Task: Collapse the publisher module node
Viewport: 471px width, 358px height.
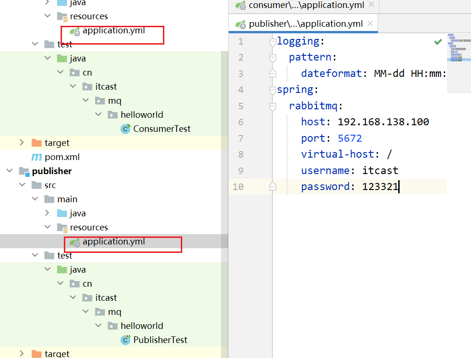Action: coord(9,171)
